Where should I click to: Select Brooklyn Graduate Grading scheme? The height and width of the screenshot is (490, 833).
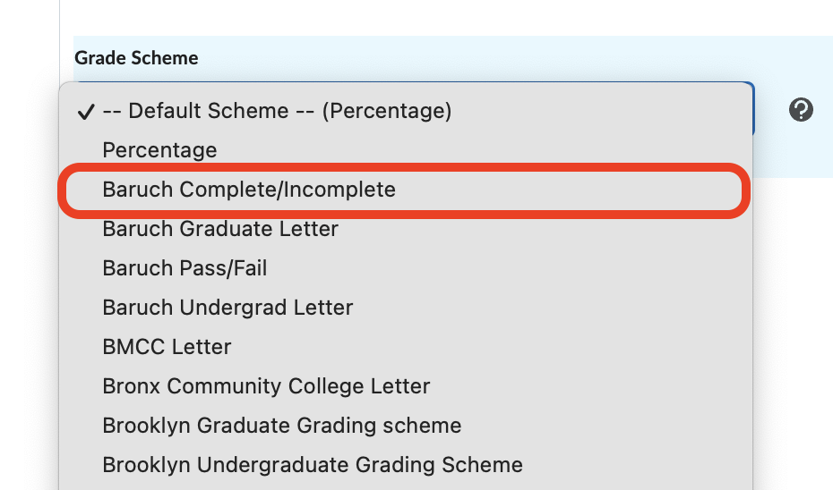281,426
